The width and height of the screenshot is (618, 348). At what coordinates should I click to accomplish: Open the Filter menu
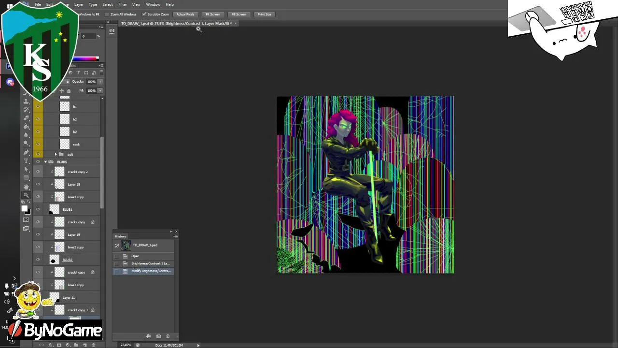pos(123,4)
